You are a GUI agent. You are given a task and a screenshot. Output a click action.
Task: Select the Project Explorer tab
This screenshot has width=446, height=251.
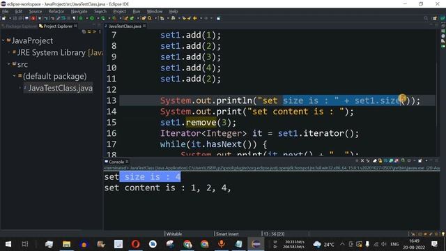tap(58, 26)
